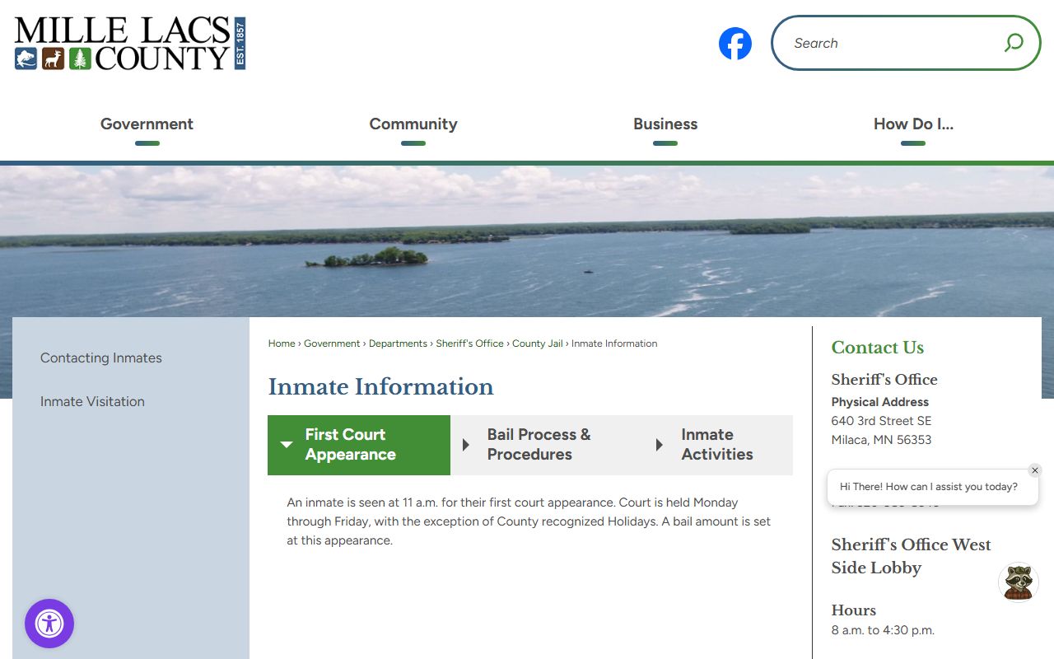The image size is (1054, 659).
Task: Click the County Jail breadcrumb link
Action: [537, 344]
